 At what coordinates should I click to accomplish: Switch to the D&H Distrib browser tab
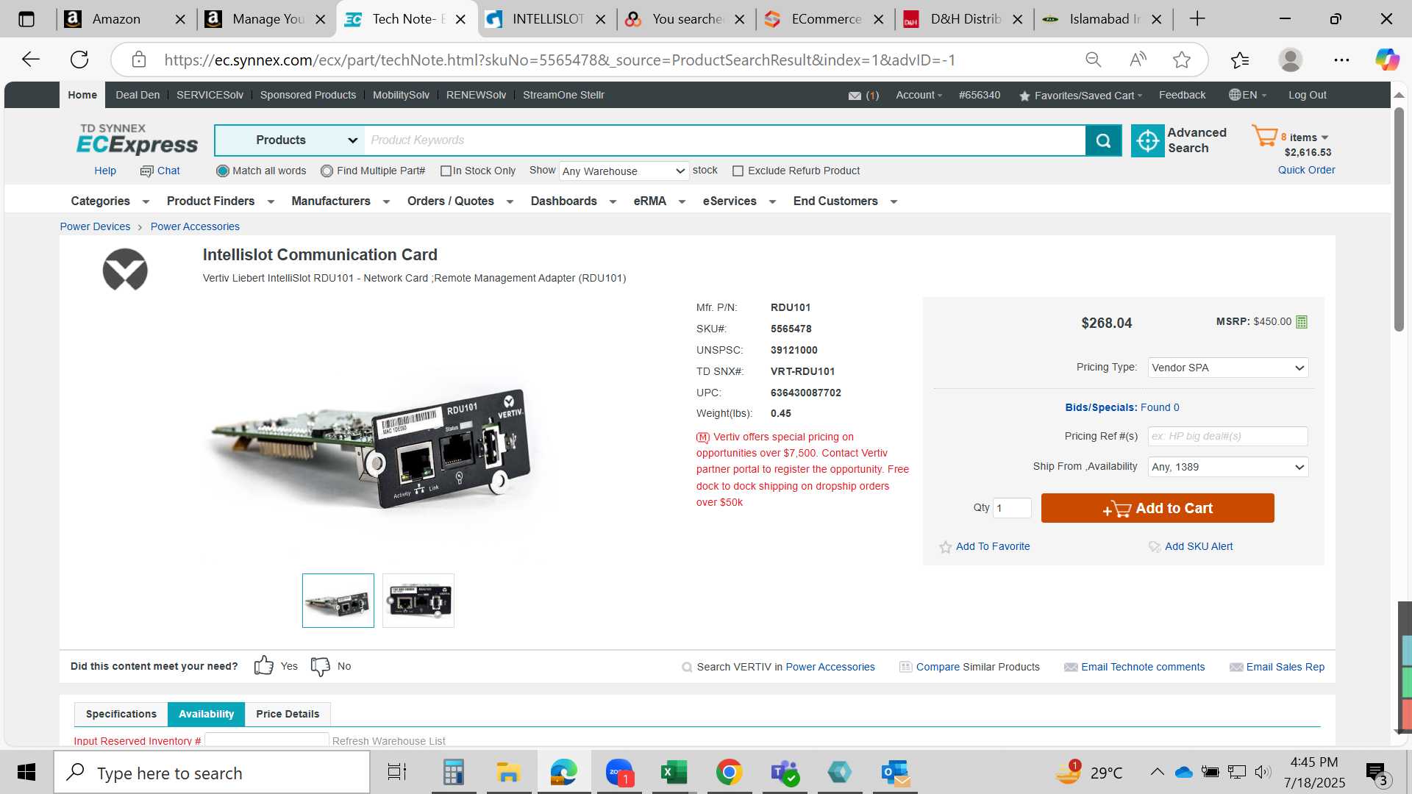(x=964, y=19)
